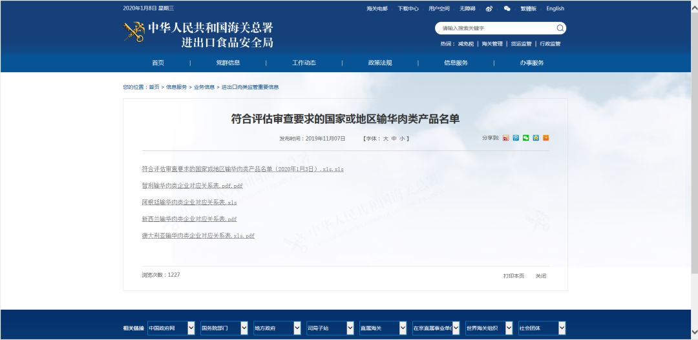Open 海关电邮 link in top bar
698x340 pixels.
pyautogui.click(x=377, y=8)
